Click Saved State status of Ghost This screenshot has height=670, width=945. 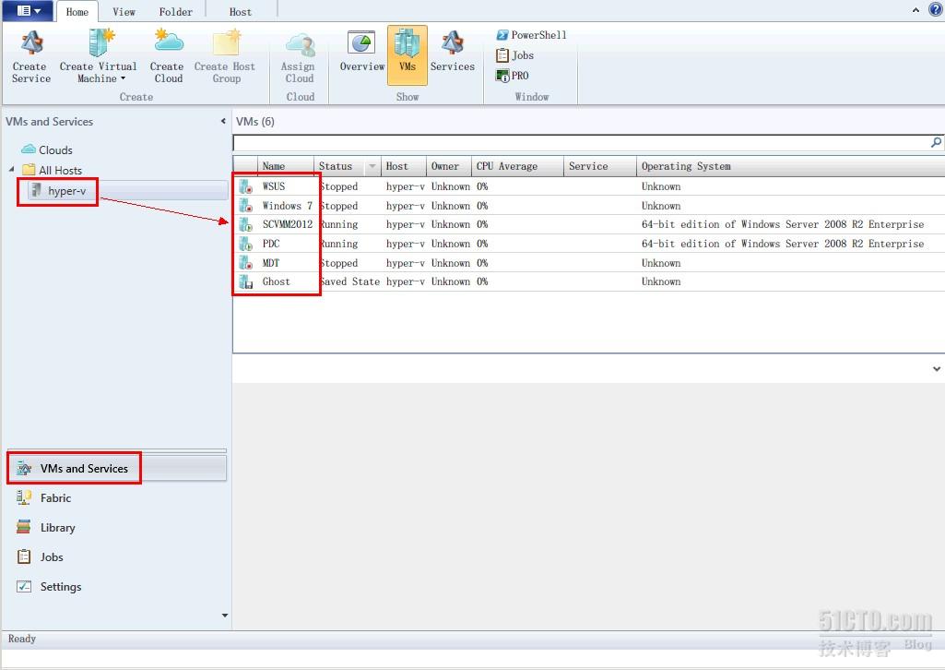(349, 281)
